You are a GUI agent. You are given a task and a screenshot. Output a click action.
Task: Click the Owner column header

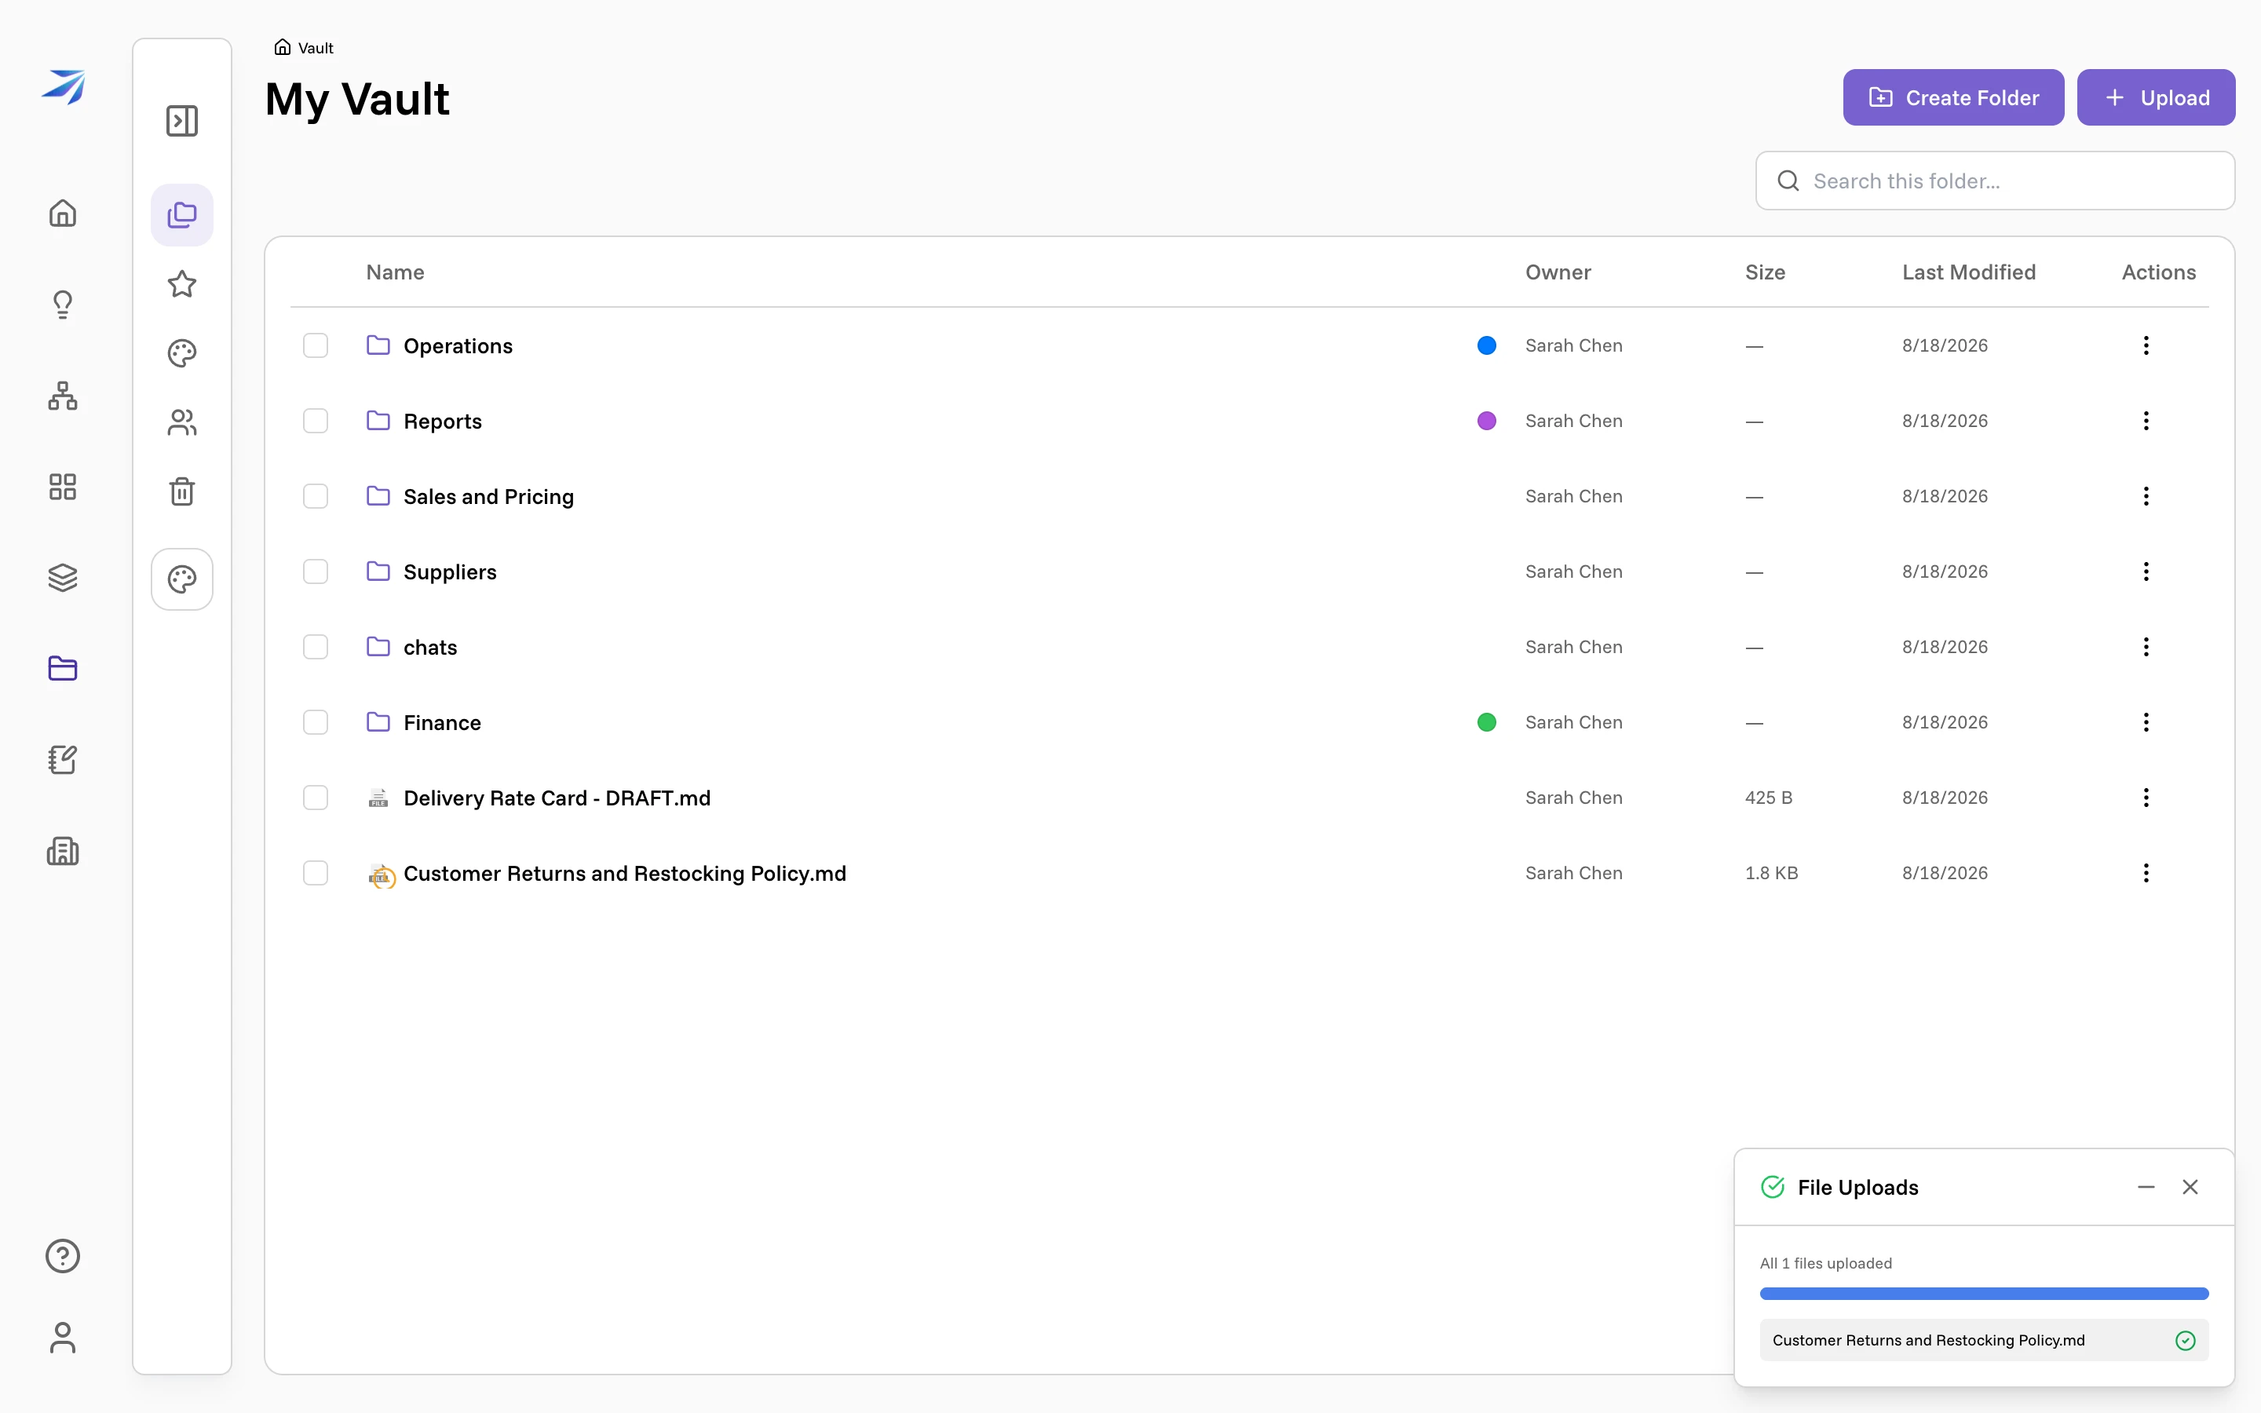(1558, 272)
